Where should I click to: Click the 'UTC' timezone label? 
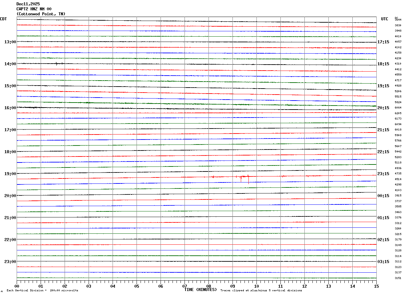coord(385,19)
